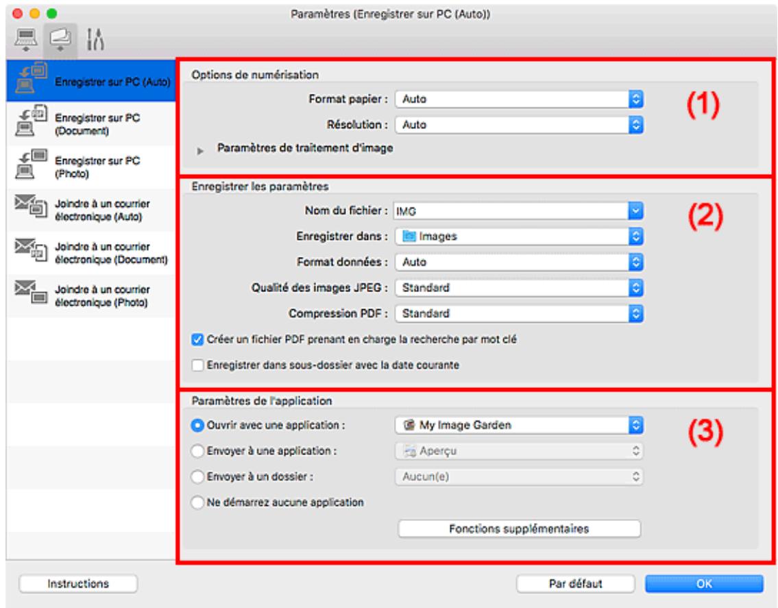Click the Joindre à un courrier (Photo) icon
Image resolution: width=778 pixels, height=608 pixels.
32,292
